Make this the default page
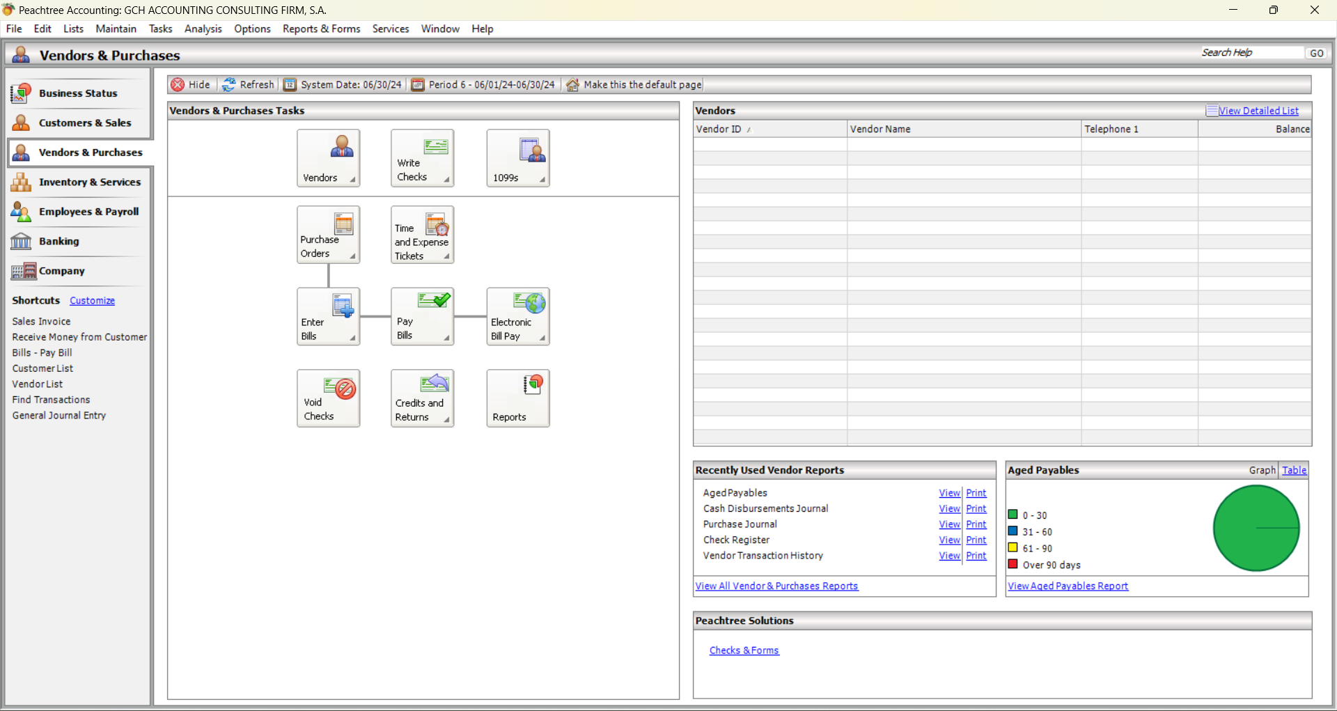1337x711 pixels. click(634, 85)
